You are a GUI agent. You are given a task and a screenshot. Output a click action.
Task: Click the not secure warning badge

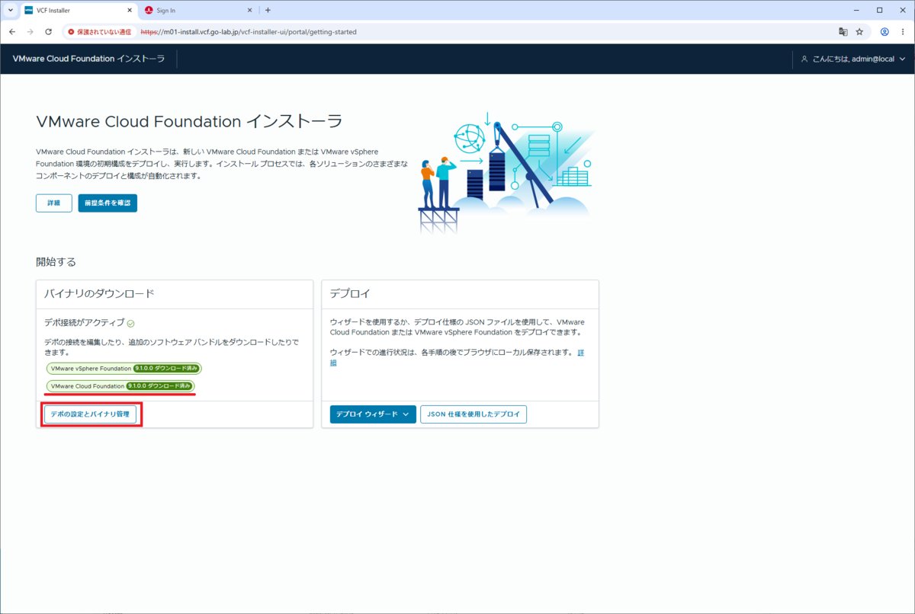(99, 32)
